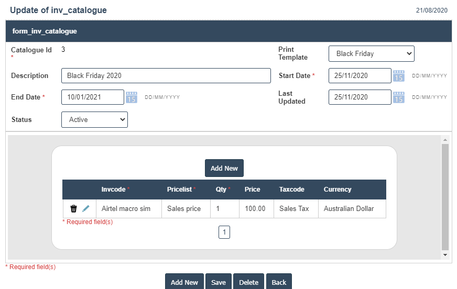Open the Last Updated calendar picker icon

399,97
